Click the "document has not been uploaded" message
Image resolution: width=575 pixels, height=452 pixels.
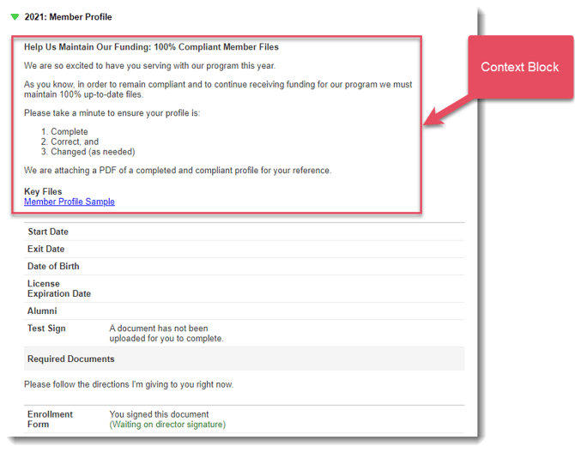166,333
